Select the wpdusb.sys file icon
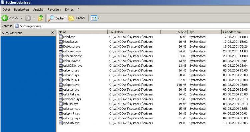This screenshot has width=250, height=132. coord(61,123)
